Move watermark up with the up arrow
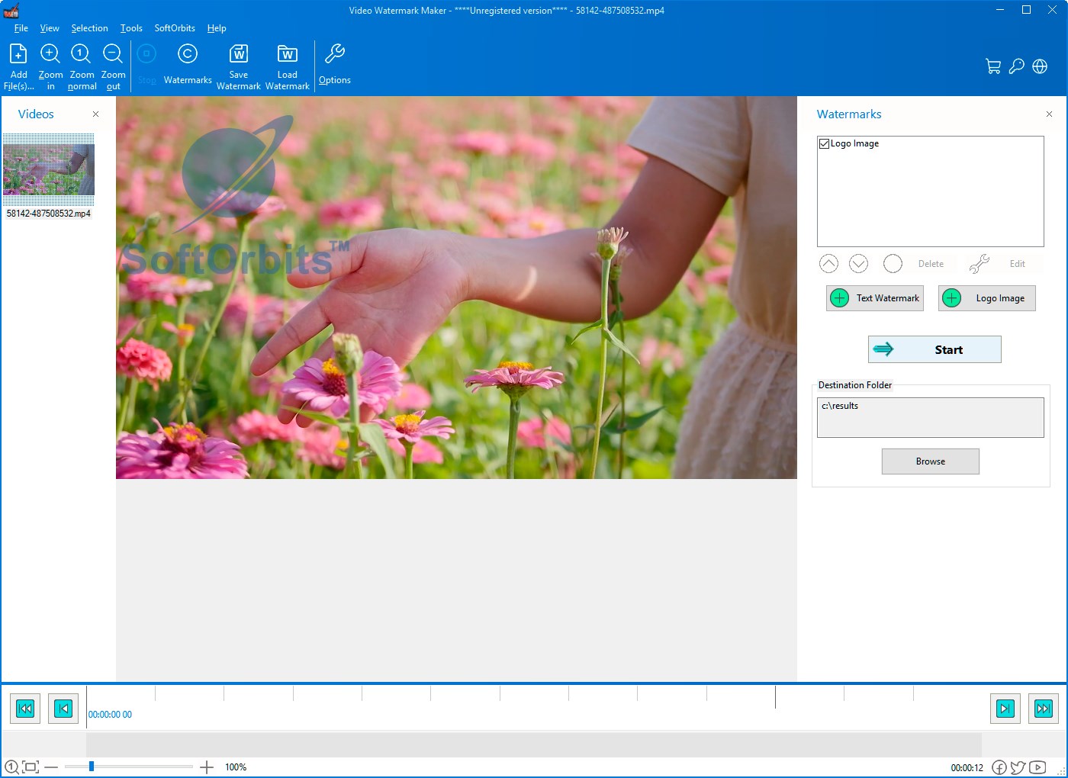 click(x=828, y=264)
